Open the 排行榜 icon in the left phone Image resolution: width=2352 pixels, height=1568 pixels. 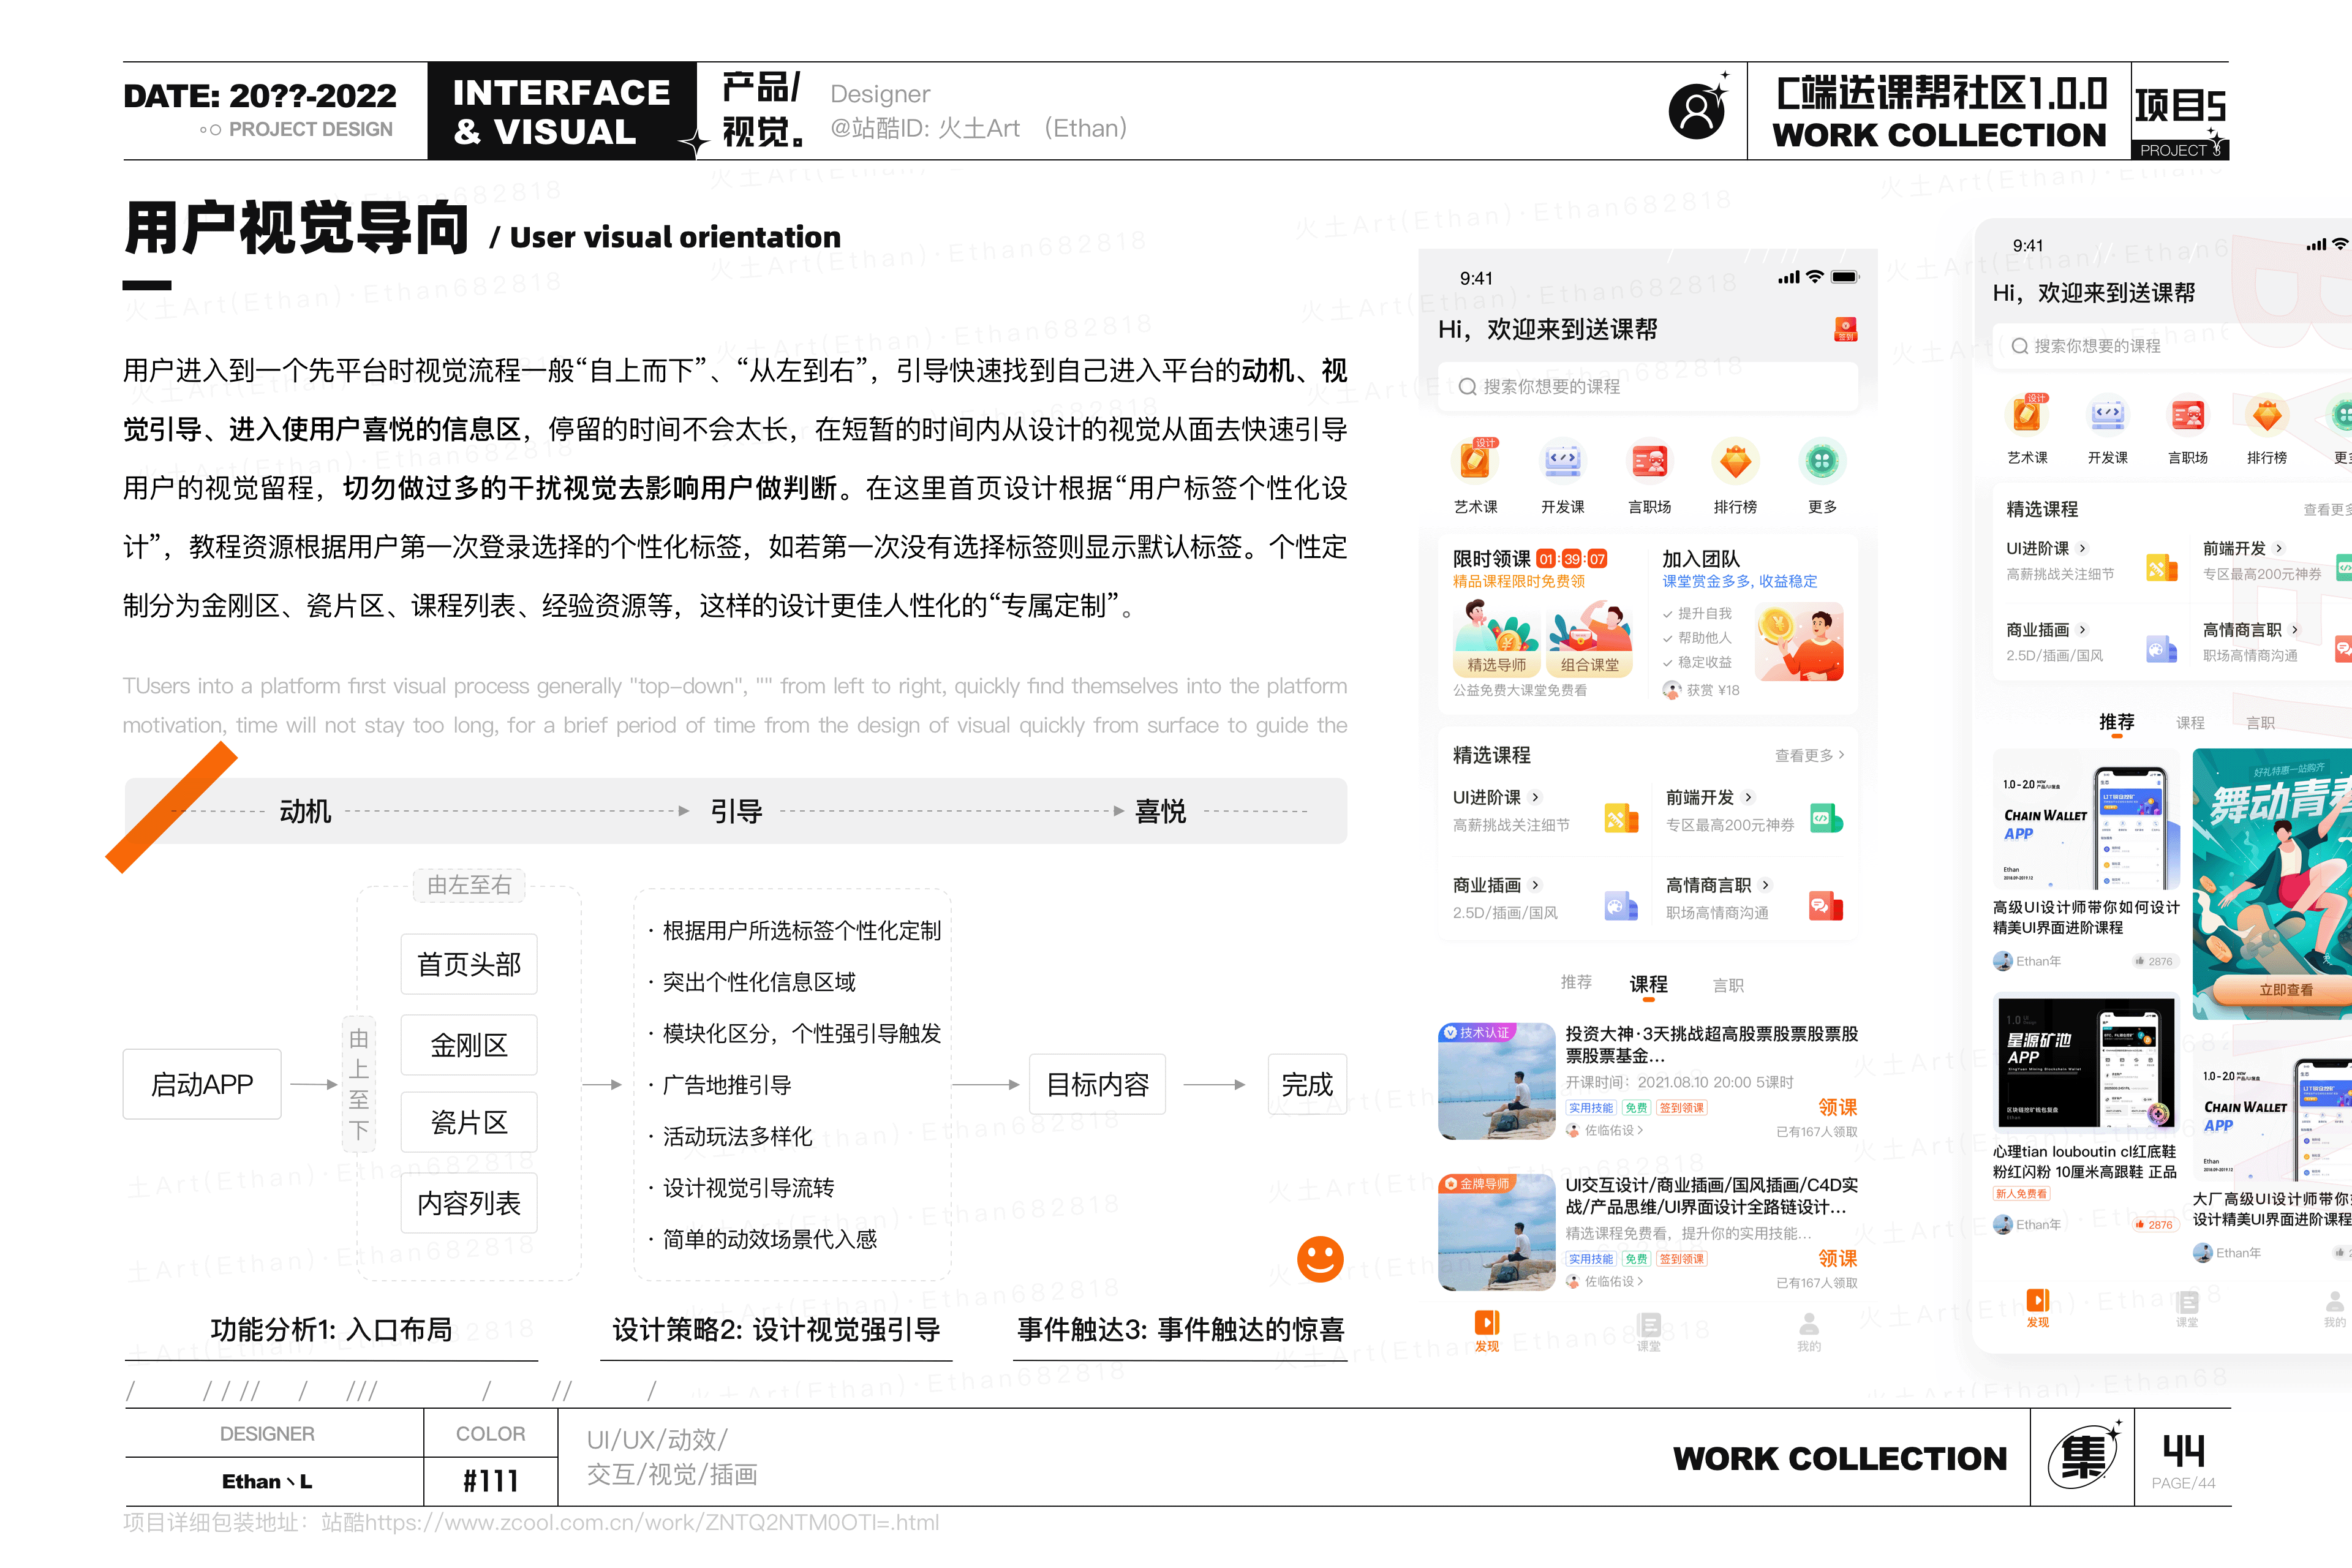point(1735,461)
